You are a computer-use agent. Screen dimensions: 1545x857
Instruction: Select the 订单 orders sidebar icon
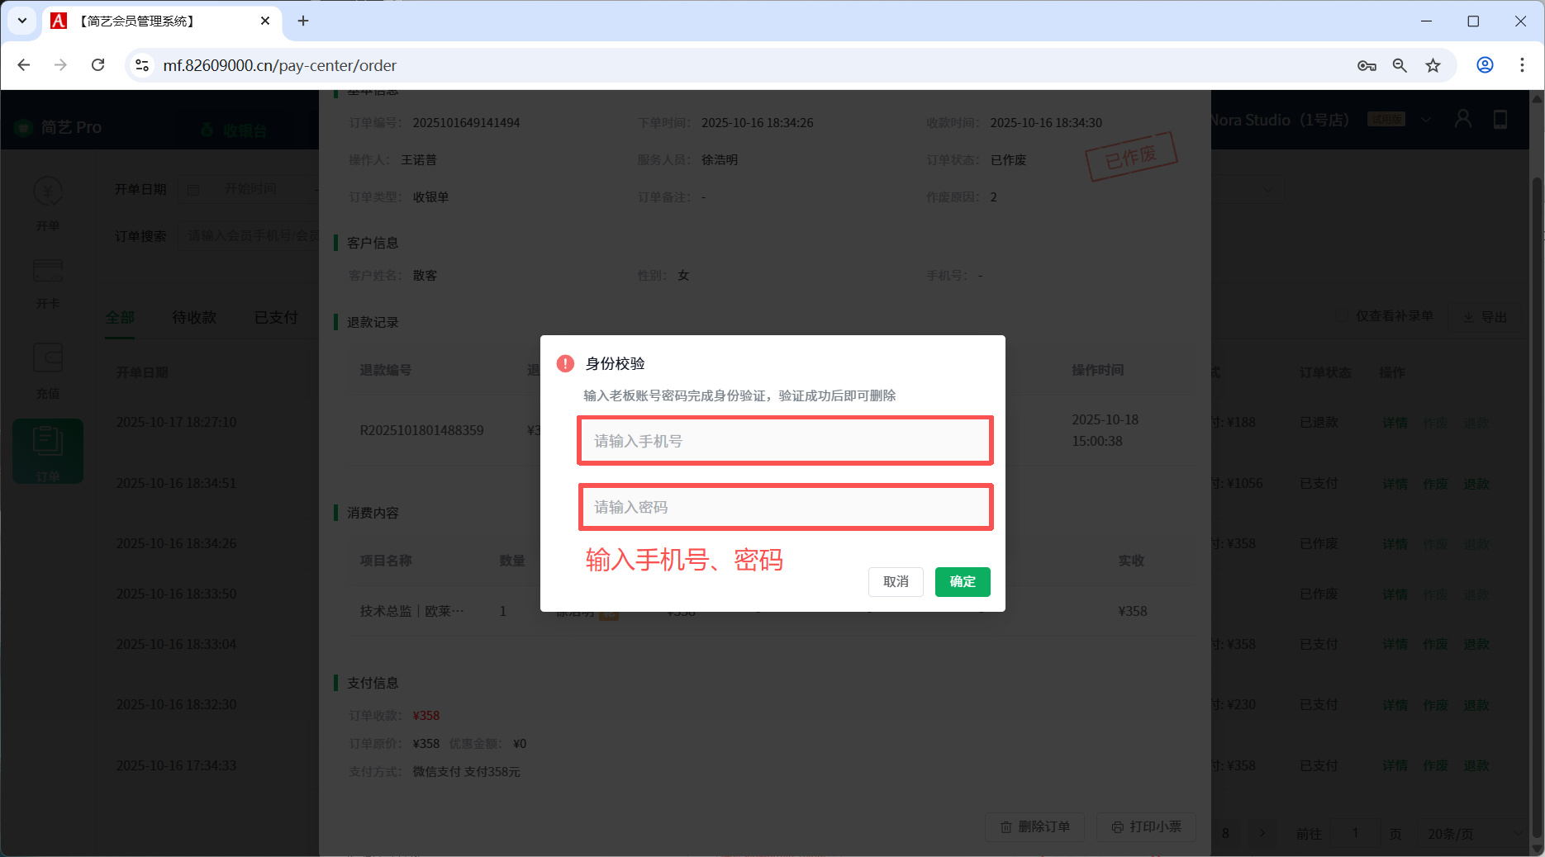48,451
